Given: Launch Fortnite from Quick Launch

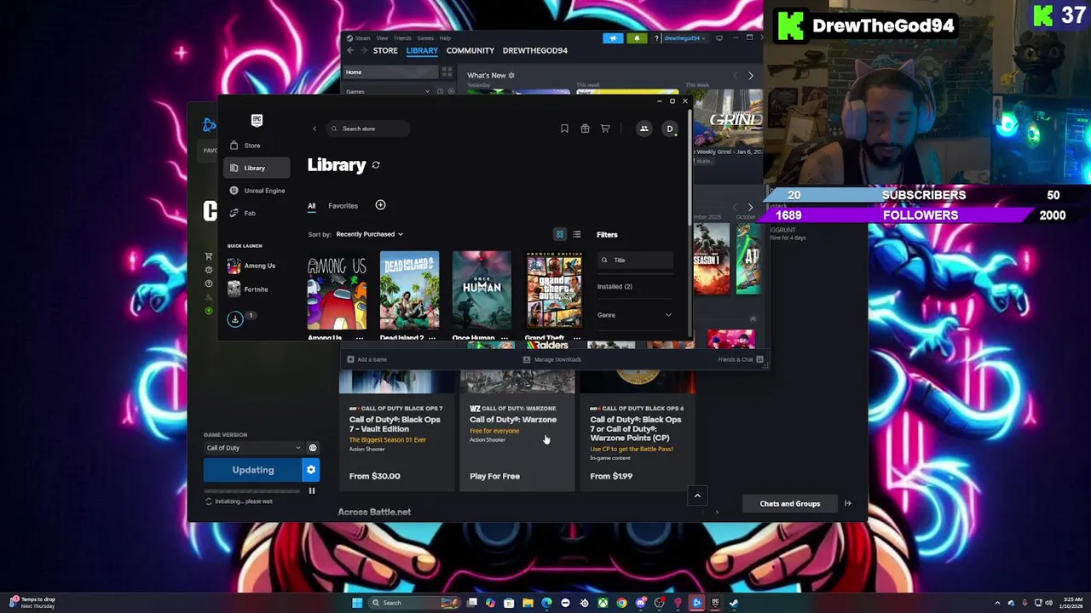Looking at the screenshot, I should (x=249, y=289).
